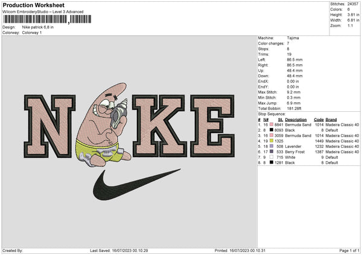This screenshot has height=255, width=362.
Task: Select "Wilcom EmbroideryStudio – Level 3 Advanced" text
Action: 43,12
